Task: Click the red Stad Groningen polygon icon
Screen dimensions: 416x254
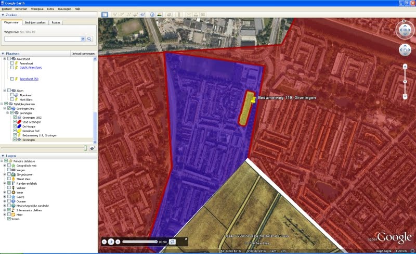Action: click(19, 122)
